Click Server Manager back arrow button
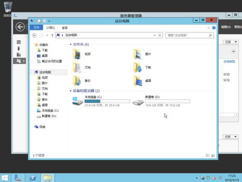This screenshot has width=242, height=182. 20,27
